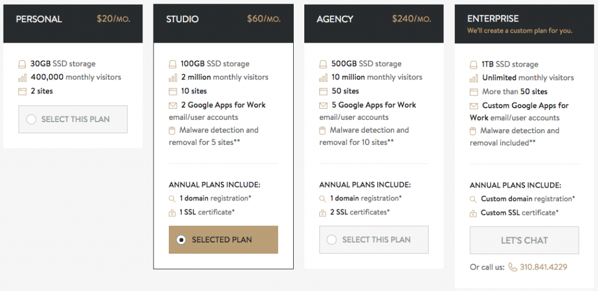598x291 pixels.
Task: Click the Personal $20/mo header
Action: (73, 23)
